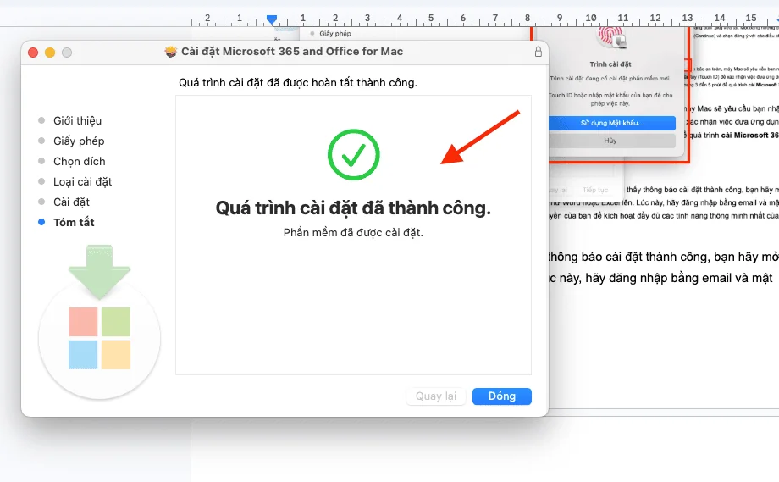
Task: Click Hủy button in background Touch ID dialog
Action: pyautogui.click(x=610, y=141)
